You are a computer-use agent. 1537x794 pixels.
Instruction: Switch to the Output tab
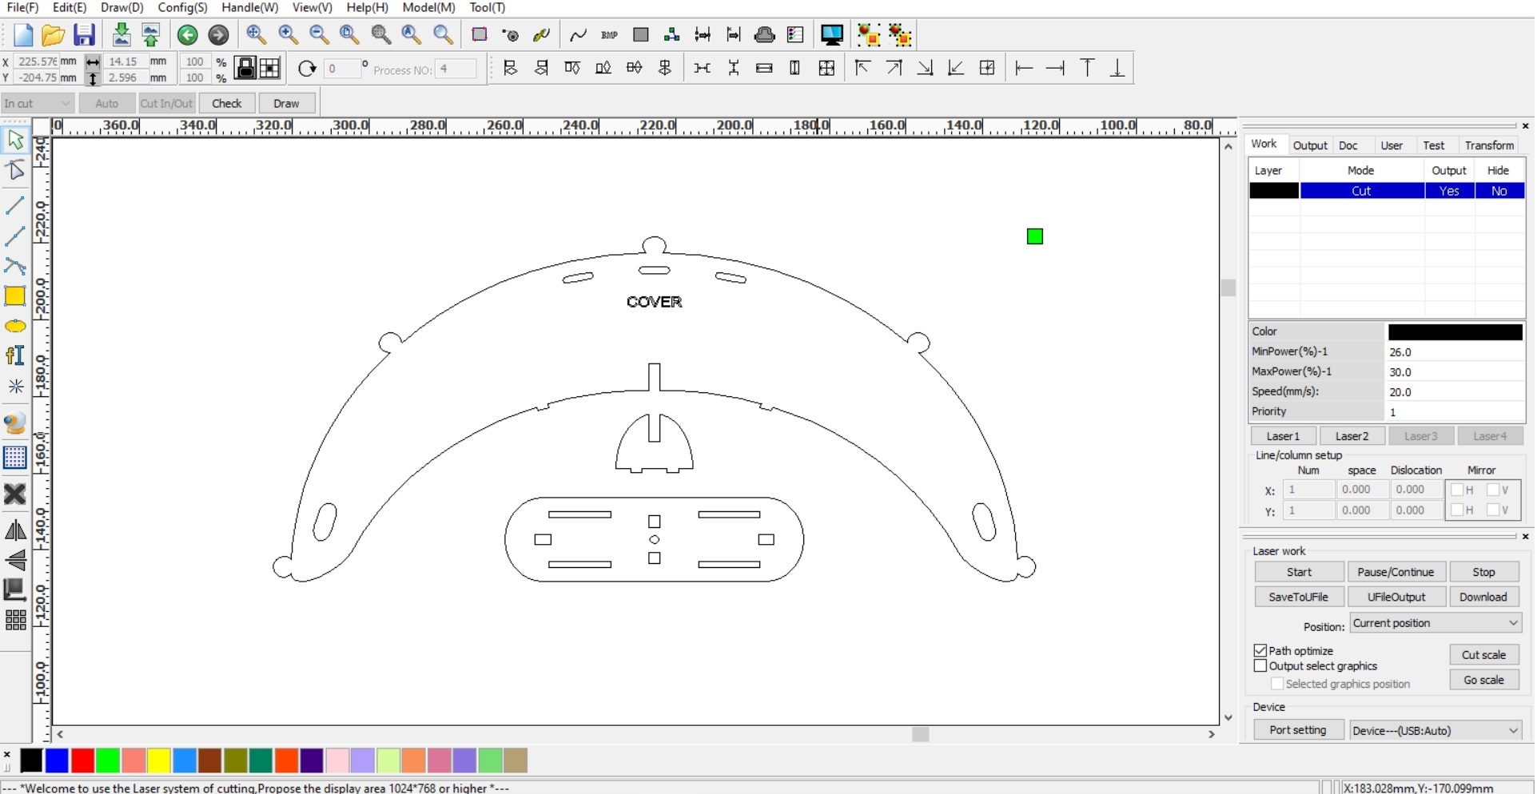pyautogui.click(x=1310, y=145)
